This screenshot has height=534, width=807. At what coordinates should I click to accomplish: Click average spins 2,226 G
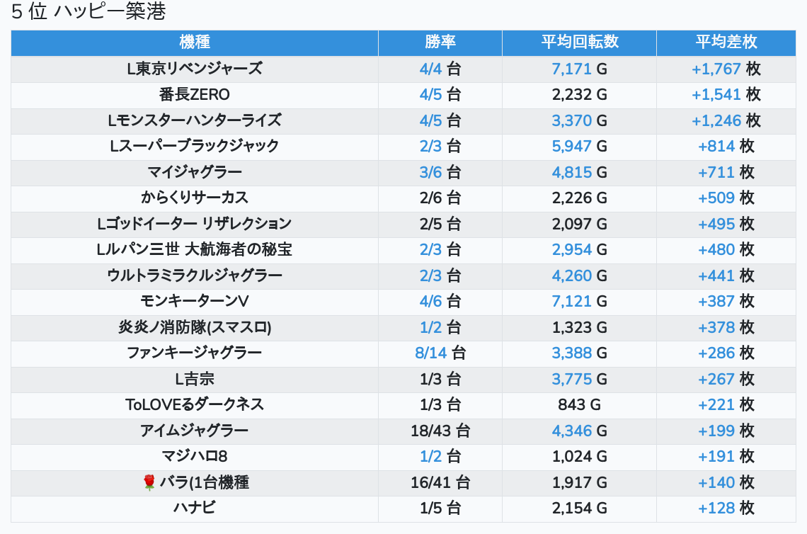pos(580,198)
